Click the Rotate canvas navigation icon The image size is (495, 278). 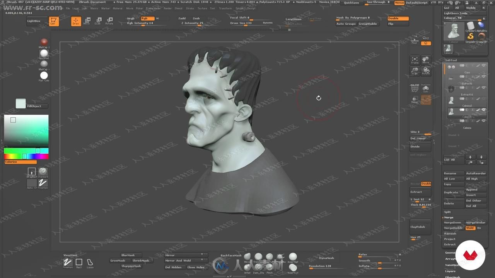point(426,71)
